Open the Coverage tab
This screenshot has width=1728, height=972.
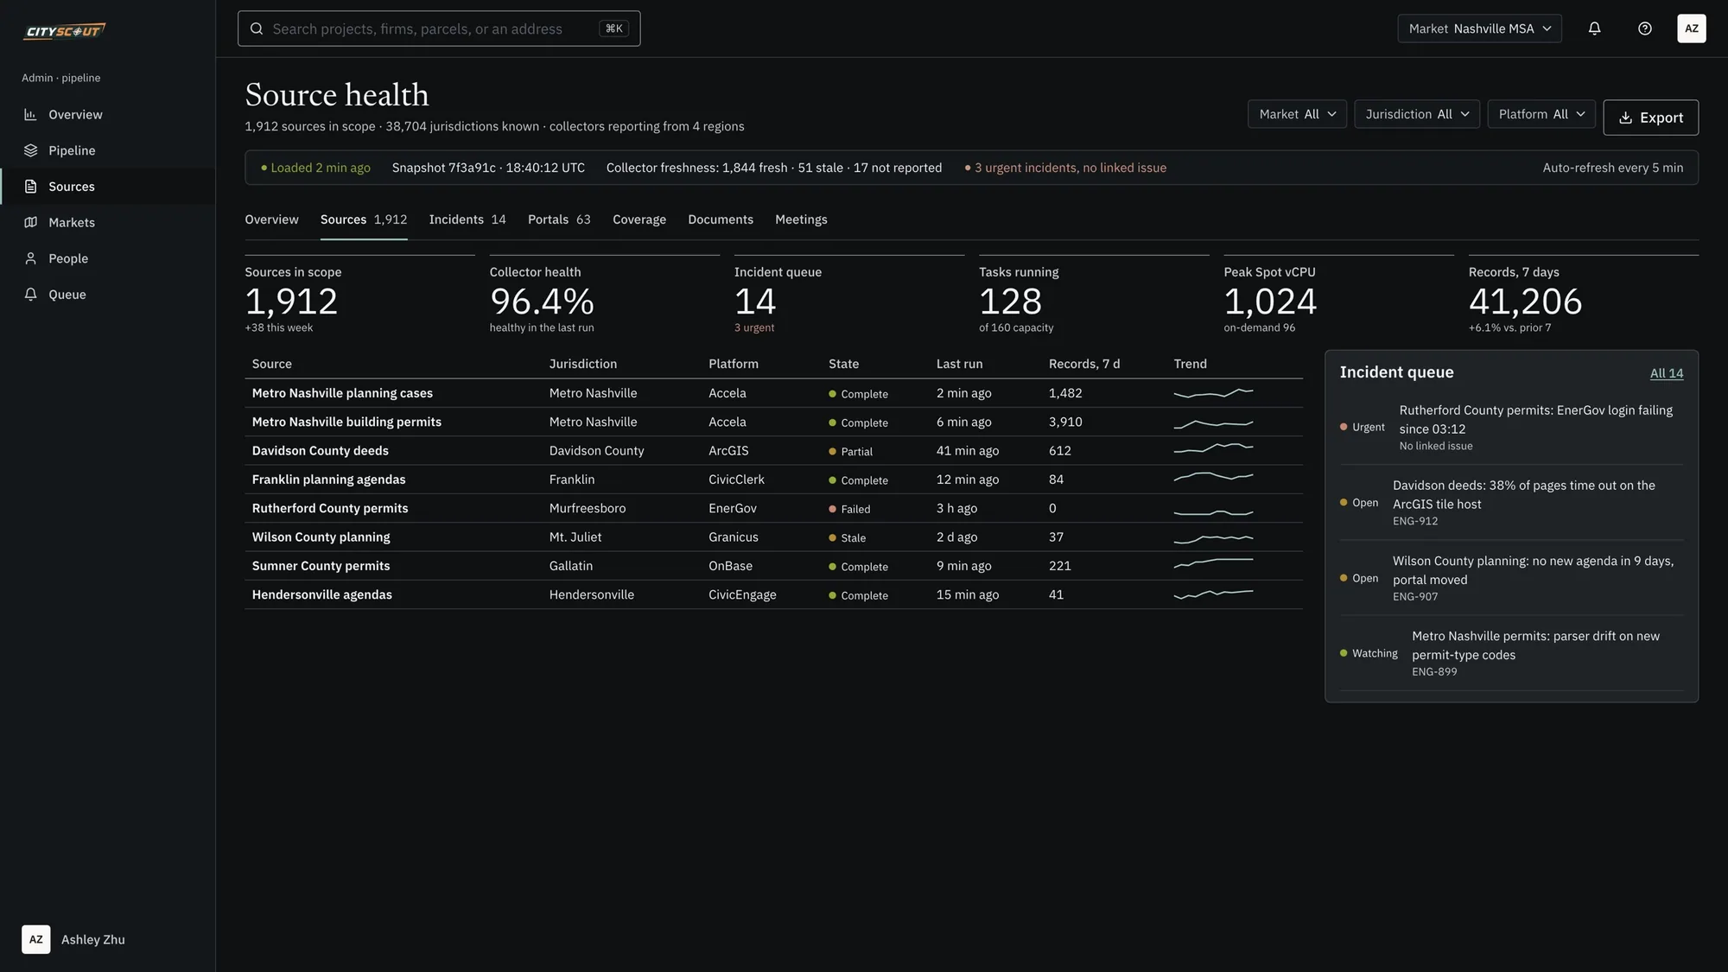639,219
